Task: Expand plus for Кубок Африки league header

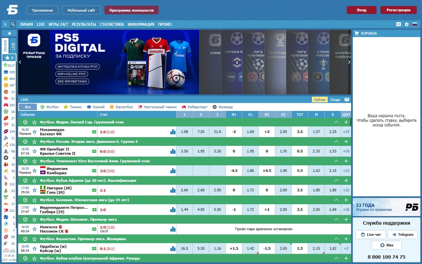Action: 346,181
